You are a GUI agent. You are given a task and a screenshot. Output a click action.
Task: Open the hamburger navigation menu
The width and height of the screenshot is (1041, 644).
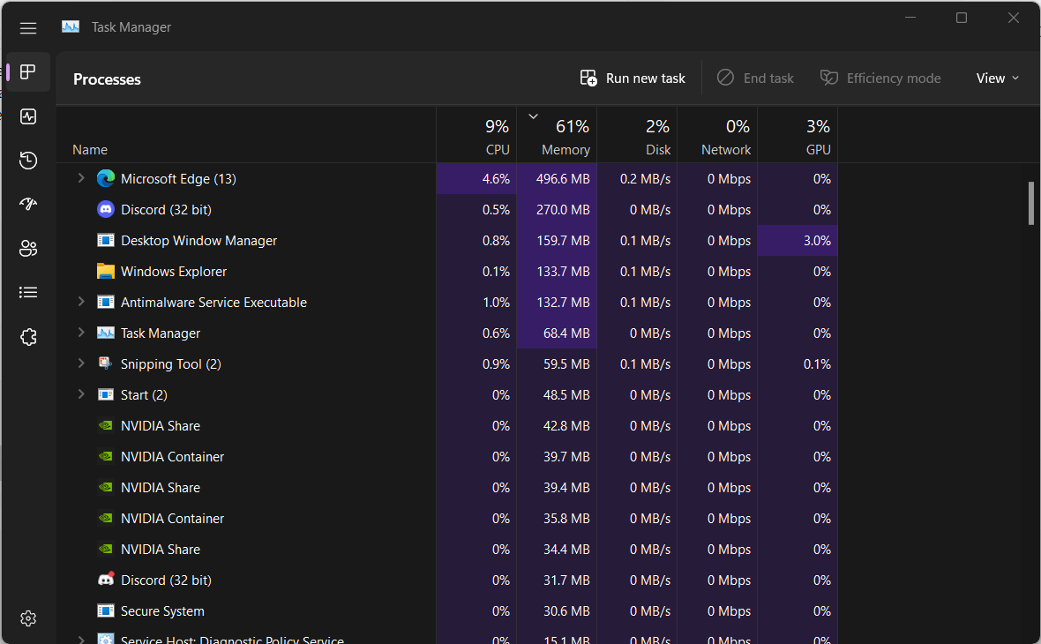(28, 28)
